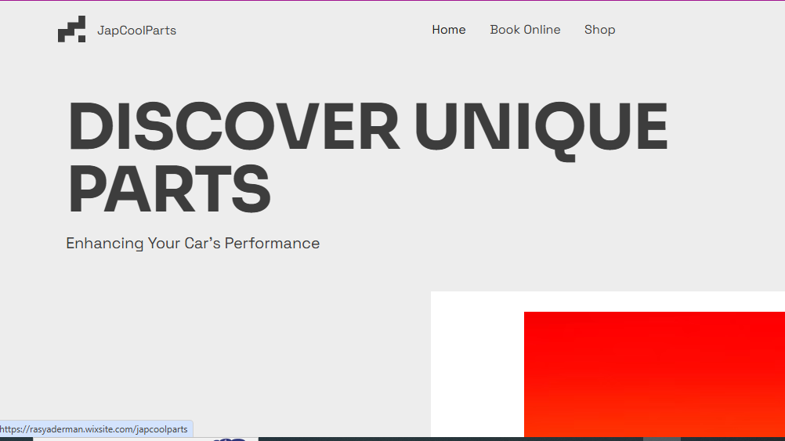The image size is (785, 441).
Task: Click the empty header area right of Shop
Action: (x=697, y=30)
